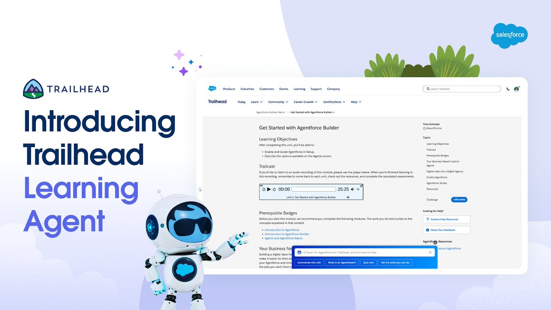Toggle the 1x playback speed control

coord(358,189)
